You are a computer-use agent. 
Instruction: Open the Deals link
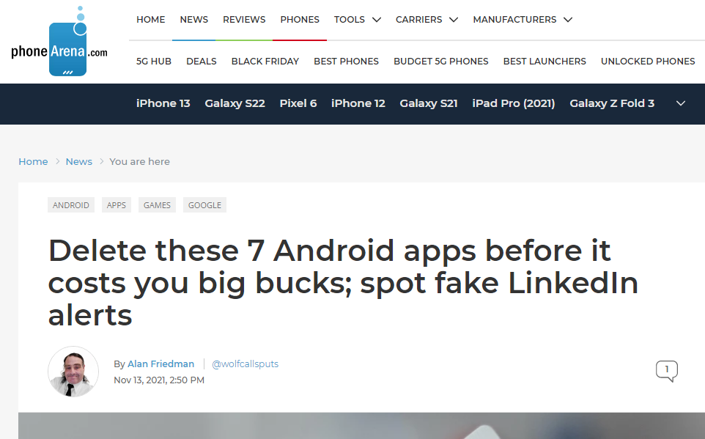pyautogui.click(x=202, y=61)
